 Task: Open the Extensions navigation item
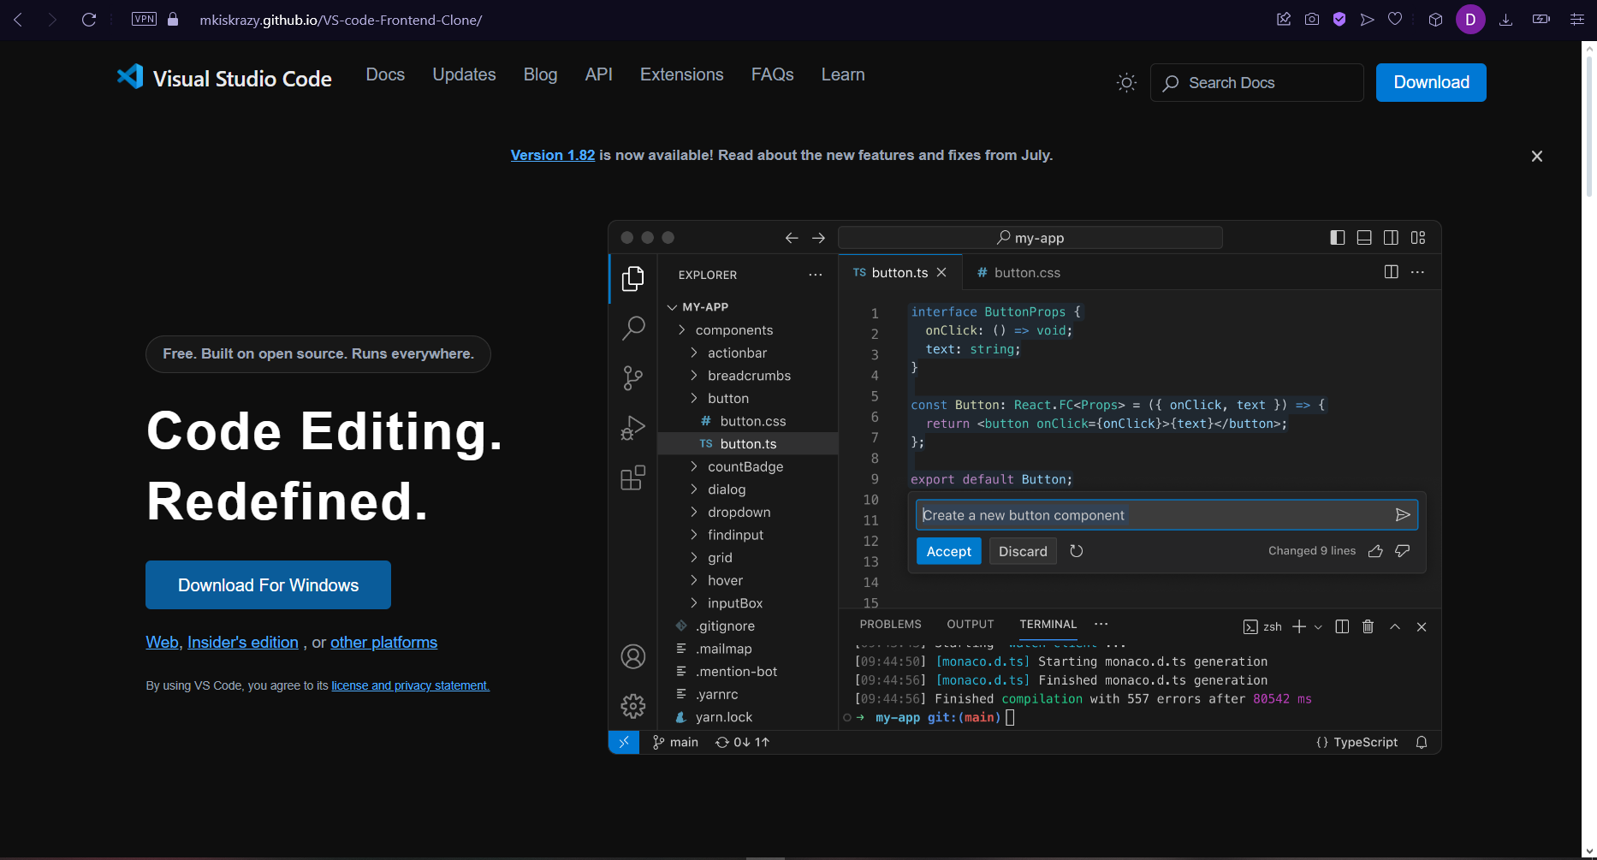tap(681, 74)
